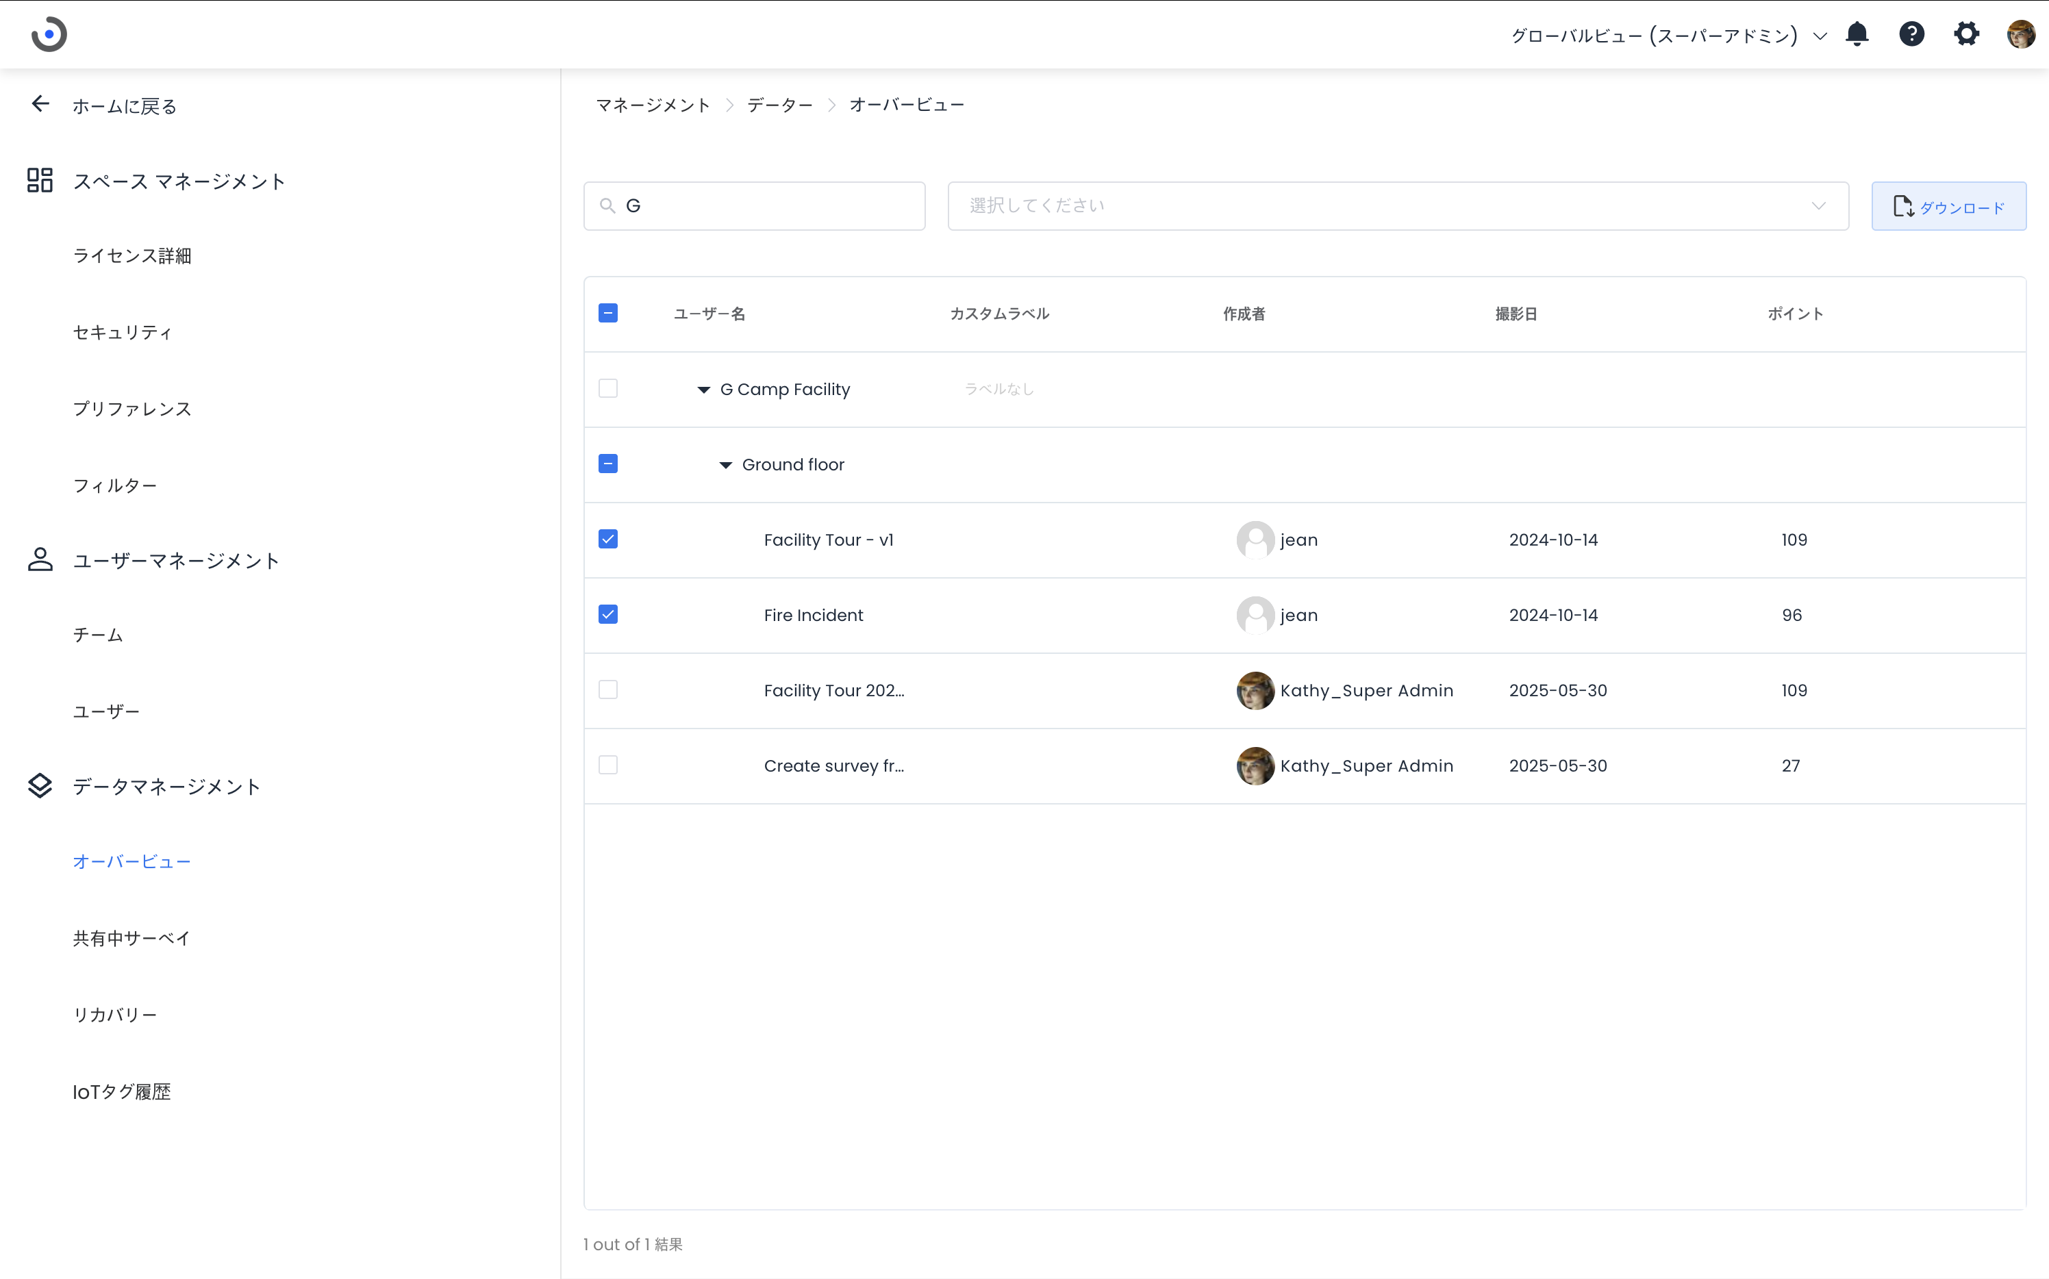Click the ポイント column header
This screenshot has width=2049, height=1279.
click(x=1795, y=314)
